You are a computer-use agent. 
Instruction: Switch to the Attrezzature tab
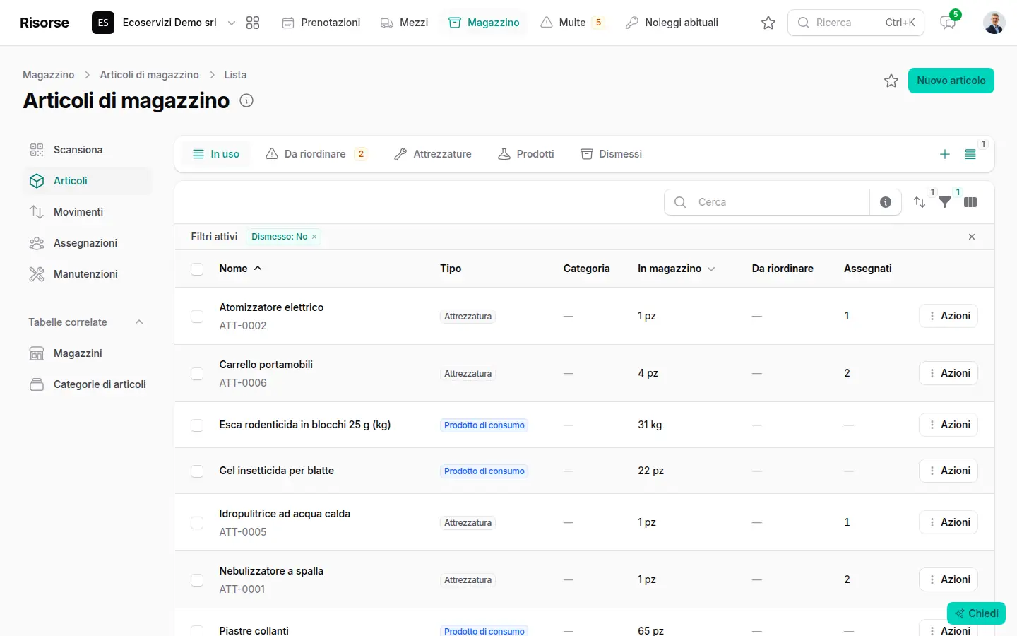coord(433,154)
